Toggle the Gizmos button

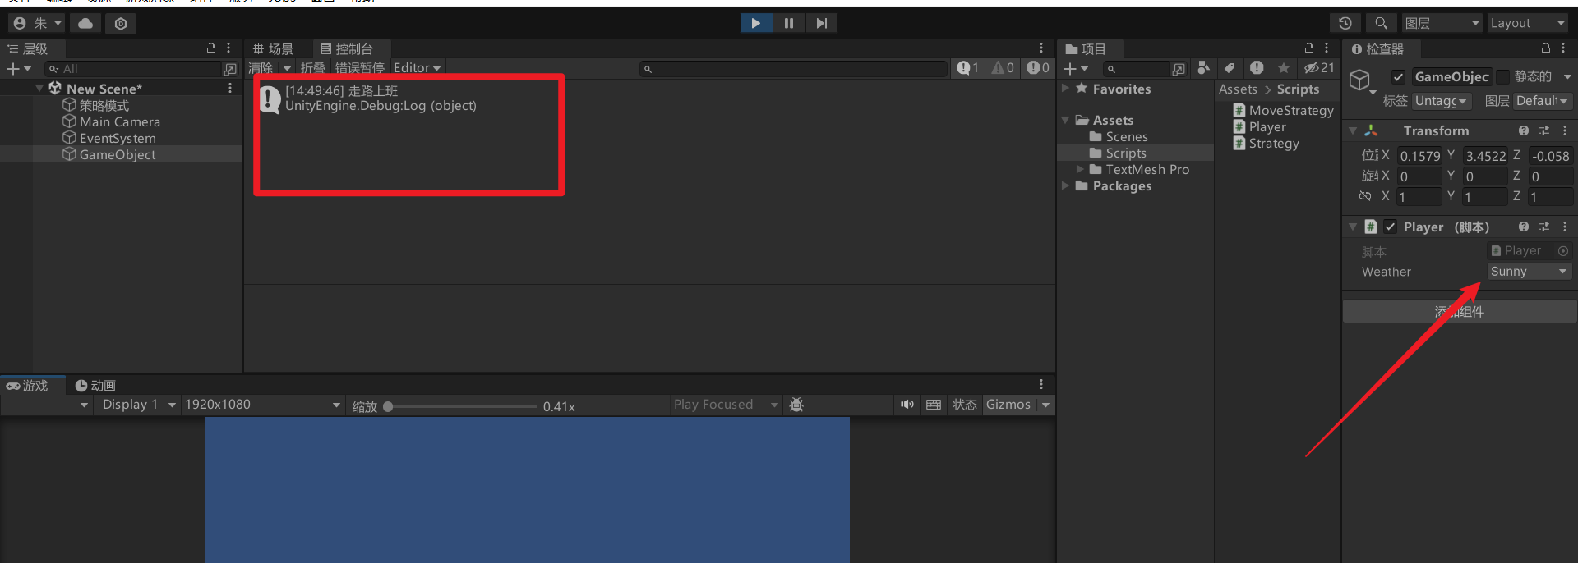pyautogui.click(x=1008, y=405)
